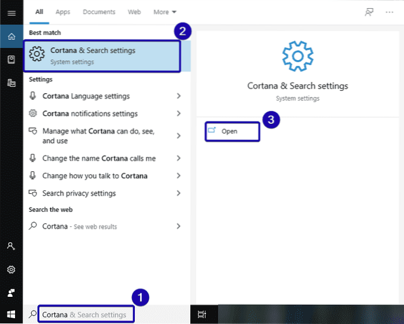Expand arrow for Cortana Language settings

179,96
